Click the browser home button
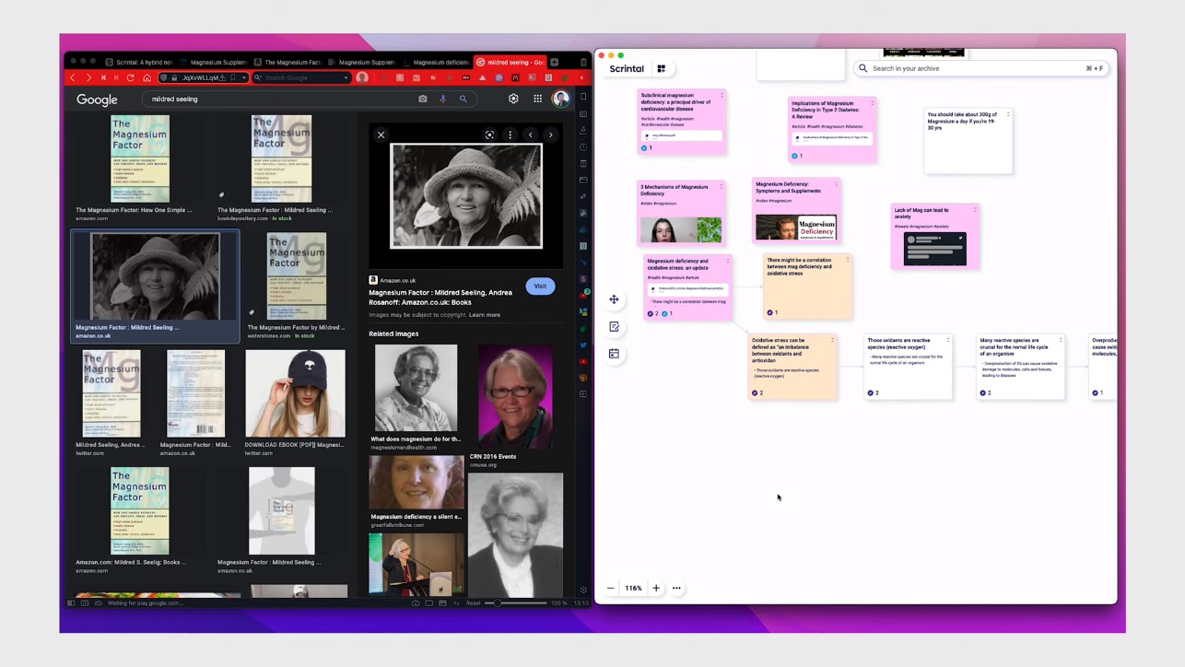The image size is (1185, 667). pyautogui.click(x=147, y=78)
